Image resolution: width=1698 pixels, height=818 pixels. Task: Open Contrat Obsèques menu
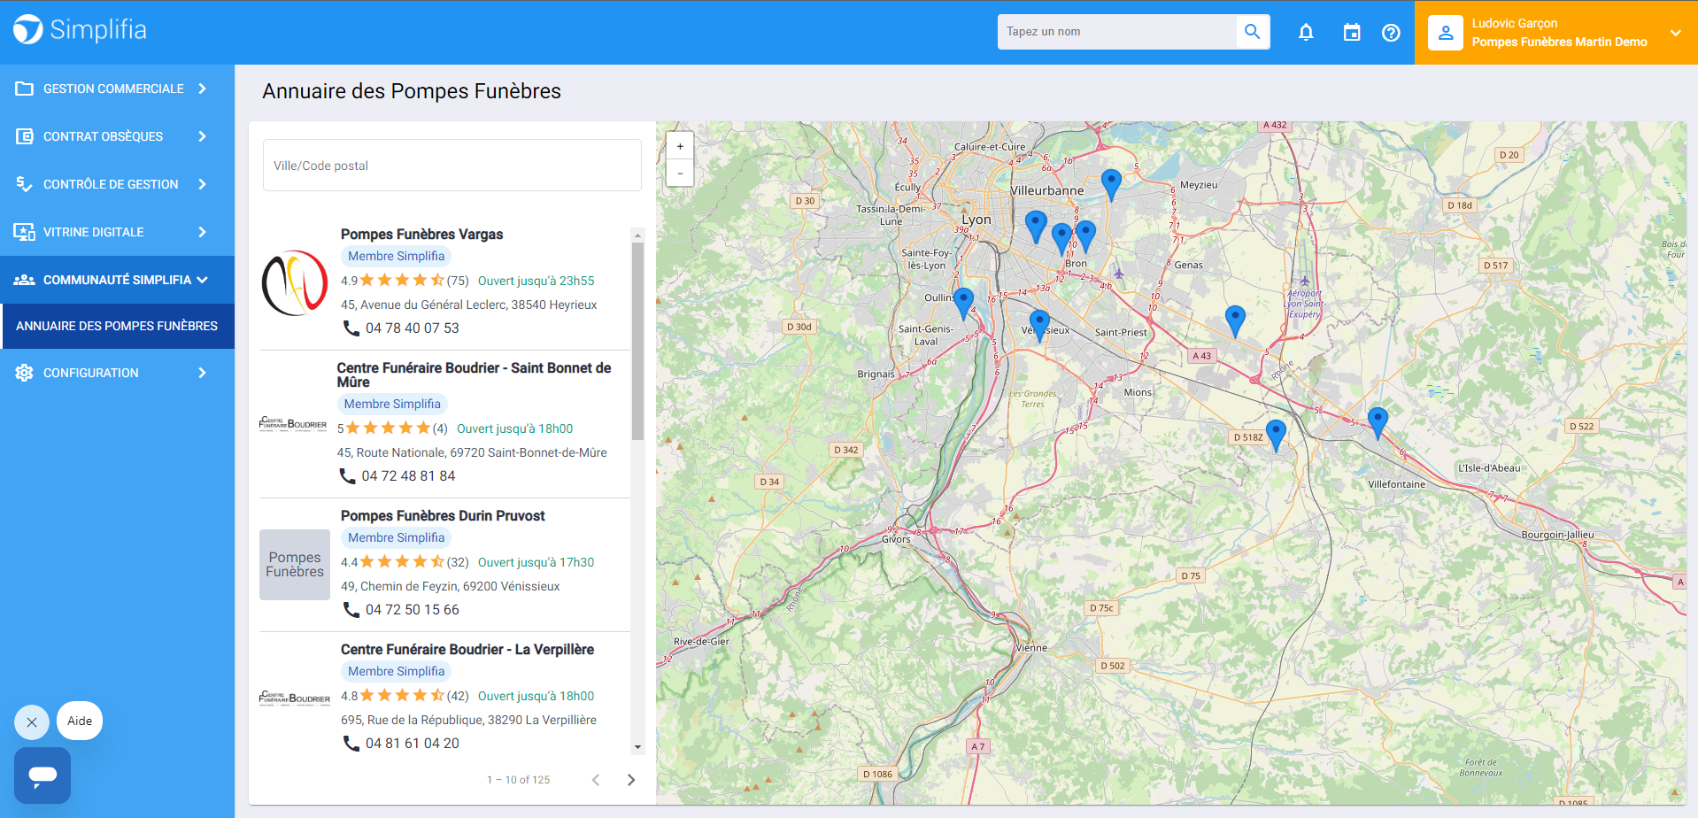(117, 136)
